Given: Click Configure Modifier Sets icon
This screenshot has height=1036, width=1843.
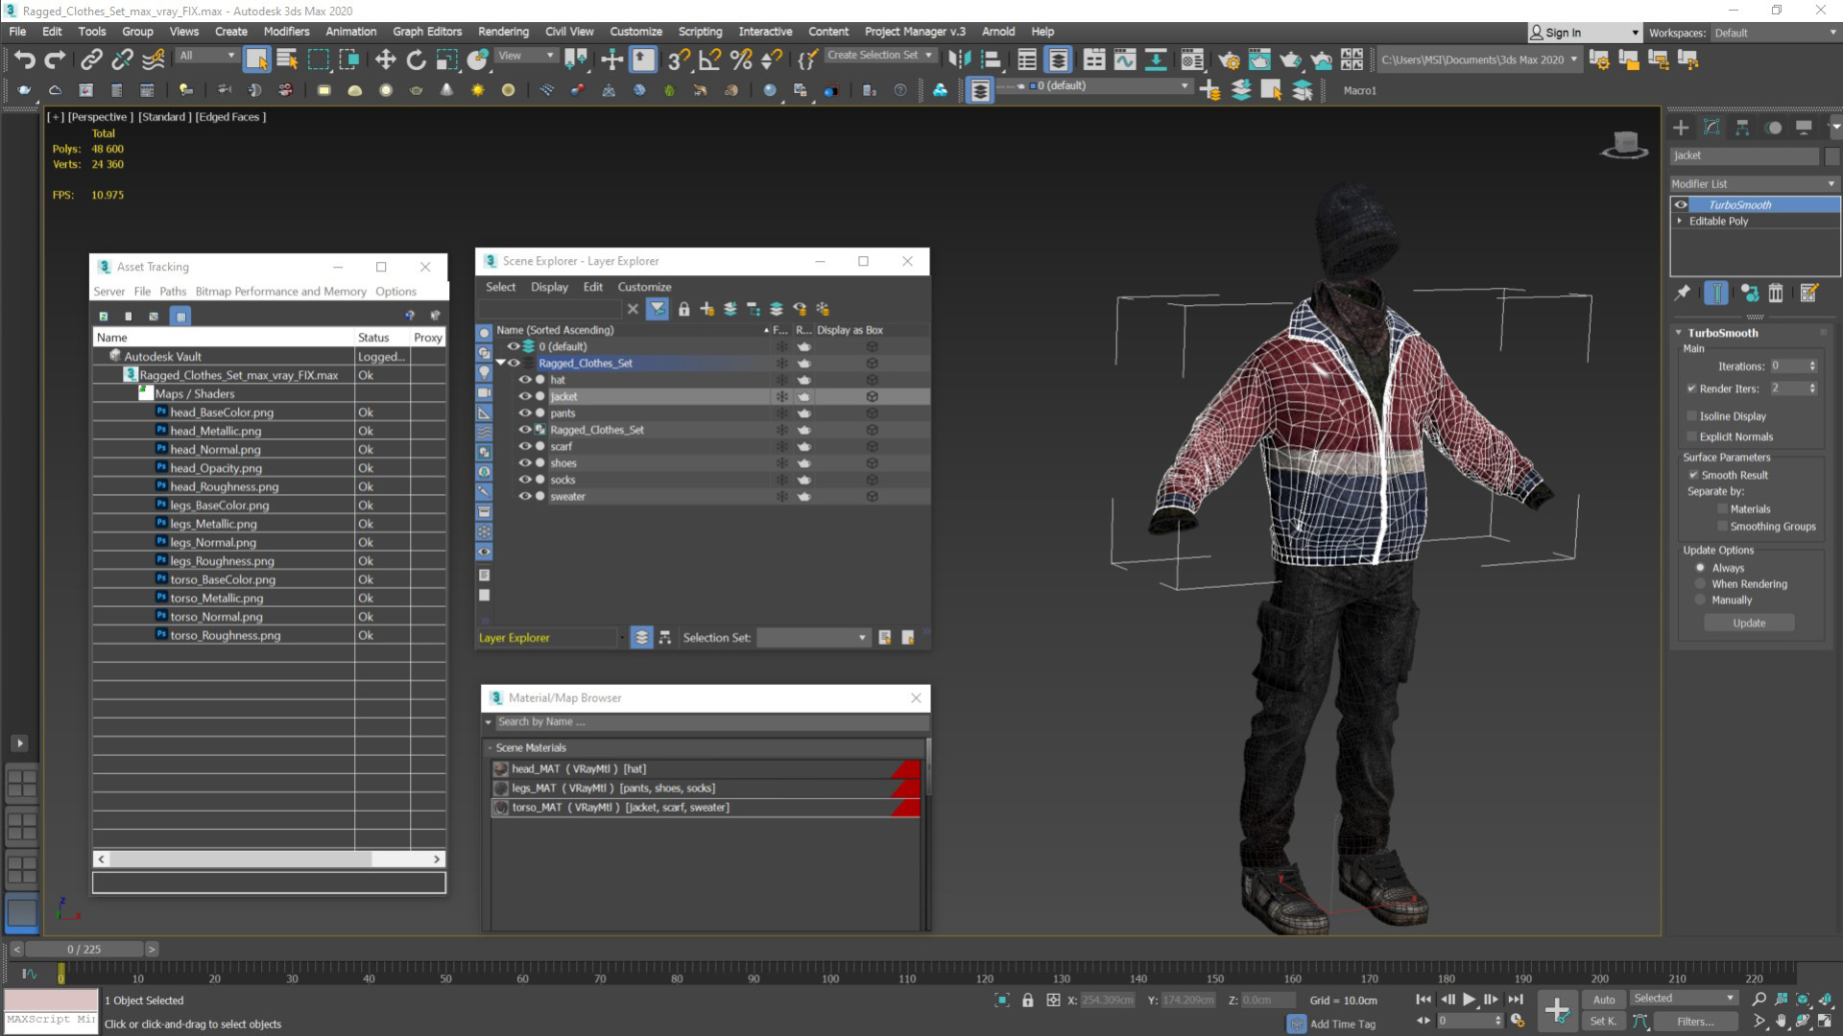Looking at the screenshot, I should pyautogui.click(x=1808, y=294).
